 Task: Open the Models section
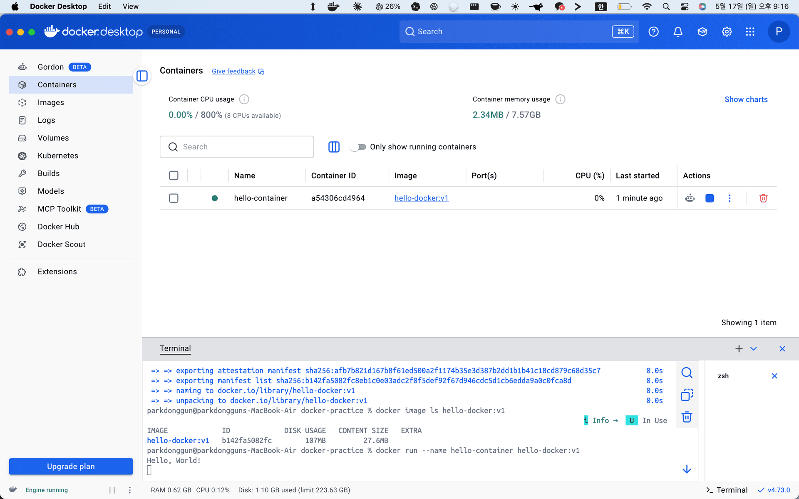[x=71, y=191]
